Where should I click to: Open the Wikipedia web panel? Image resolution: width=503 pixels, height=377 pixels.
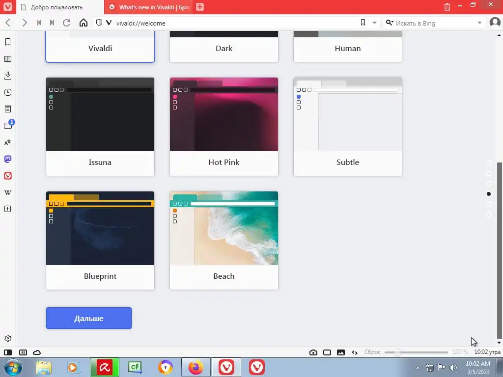point(8,192)
